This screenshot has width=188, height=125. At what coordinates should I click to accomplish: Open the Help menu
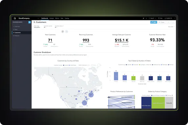(160, 18)
